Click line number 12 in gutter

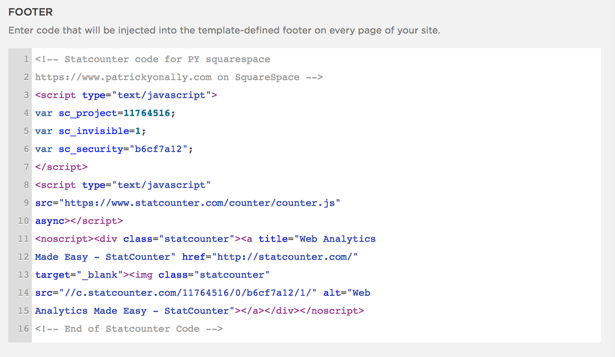click(23, 257)
